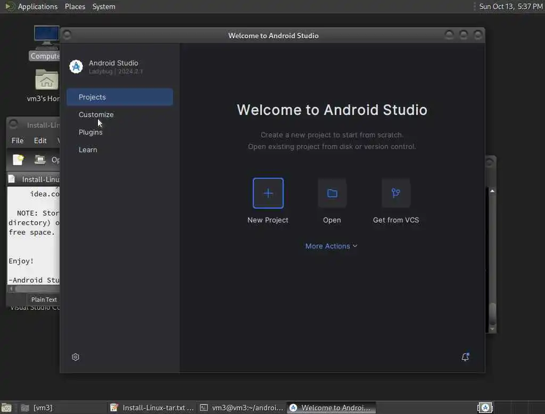
Task: Select the Projects tab
Action: click(x=120, y=97)
